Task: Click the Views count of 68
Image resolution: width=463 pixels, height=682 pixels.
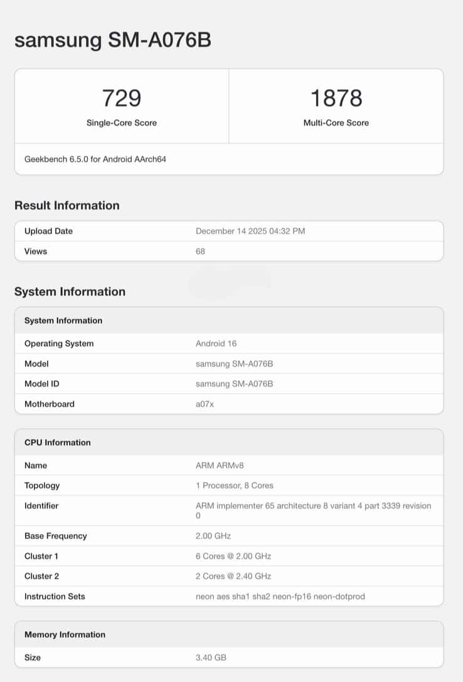Action: click(x=200, y=251)
